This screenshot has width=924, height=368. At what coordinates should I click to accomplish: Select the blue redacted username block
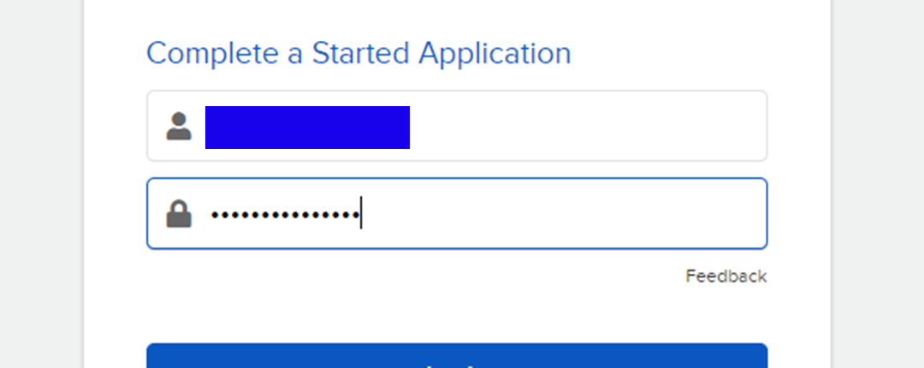[307, 128]
